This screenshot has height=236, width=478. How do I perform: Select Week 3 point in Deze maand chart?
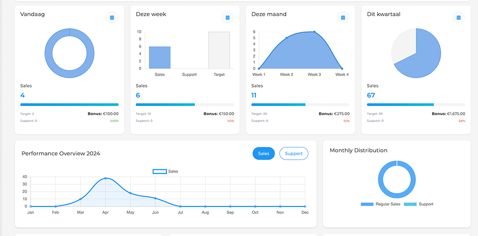click(314, 32)
